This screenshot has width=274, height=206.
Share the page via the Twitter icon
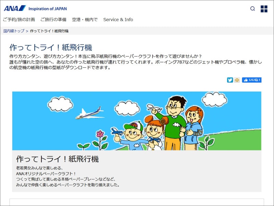point(230,80)
